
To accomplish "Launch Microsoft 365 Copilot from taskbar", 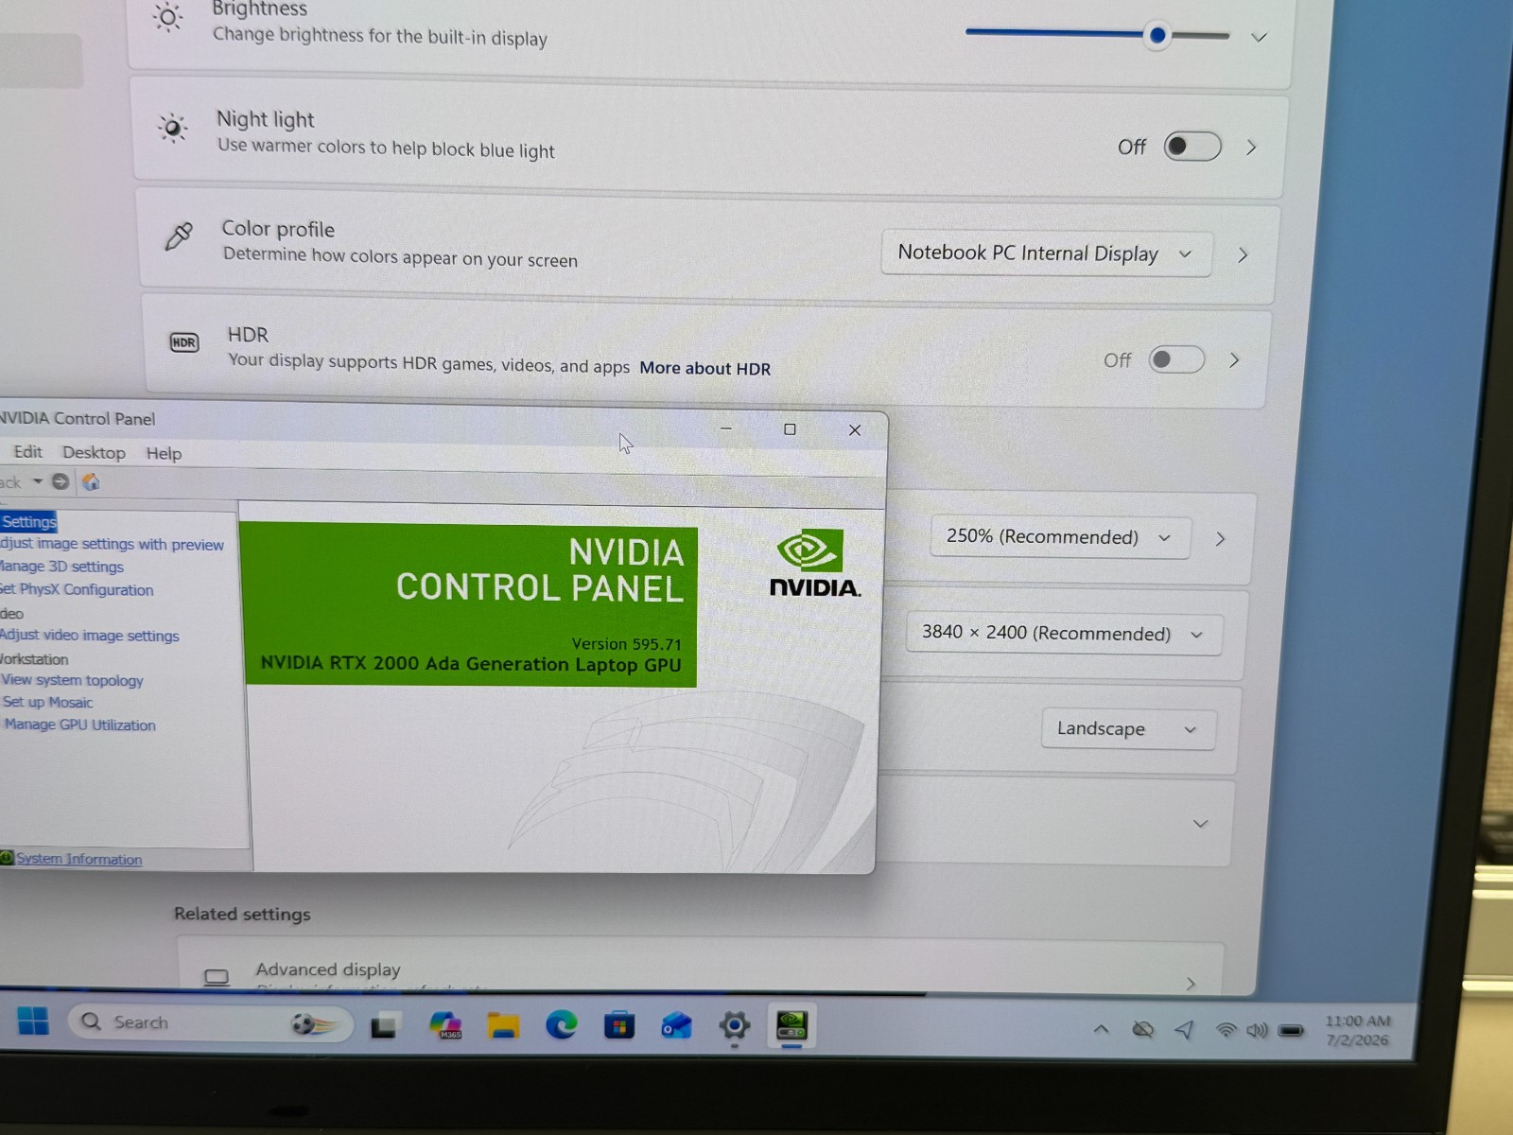I will click(x=444, y=1025).
